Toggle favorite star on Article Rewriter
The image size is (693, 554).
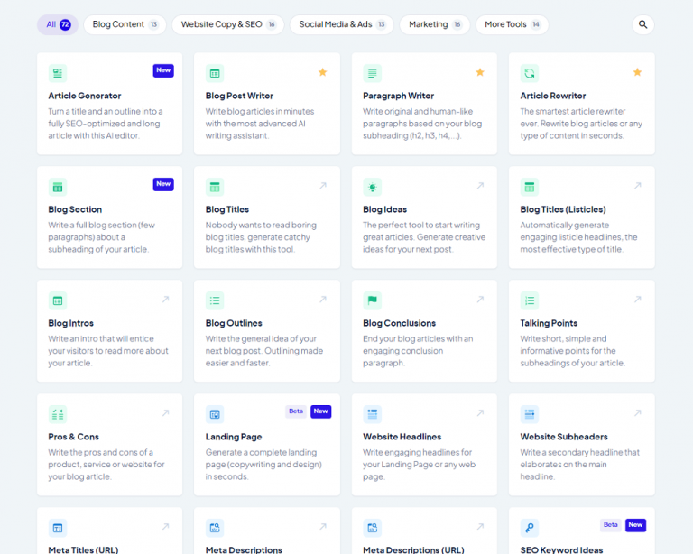click(637, 72)
